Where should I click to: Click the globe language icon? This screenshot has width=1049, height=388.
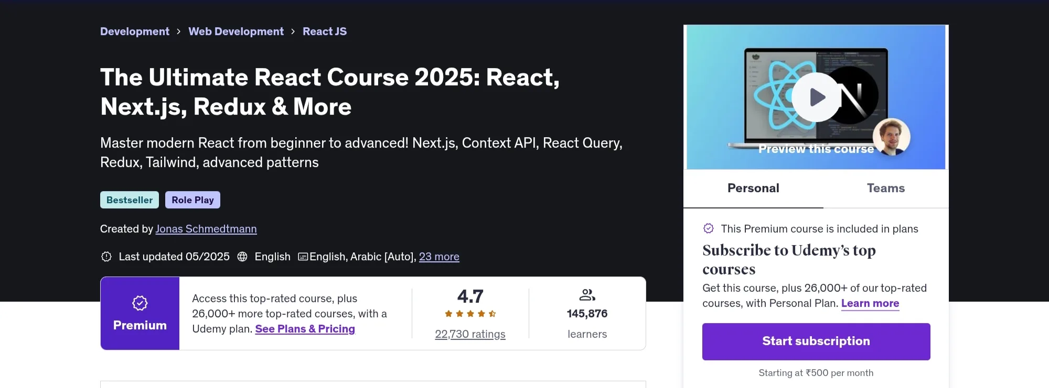tap(242, 257)
